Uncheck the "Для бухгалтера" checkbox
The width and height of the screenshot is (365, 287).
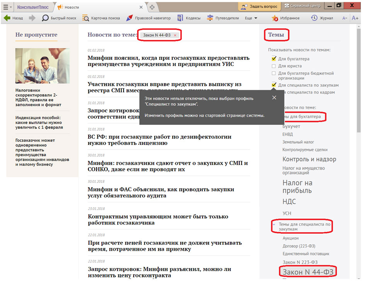tap(274, 59)
